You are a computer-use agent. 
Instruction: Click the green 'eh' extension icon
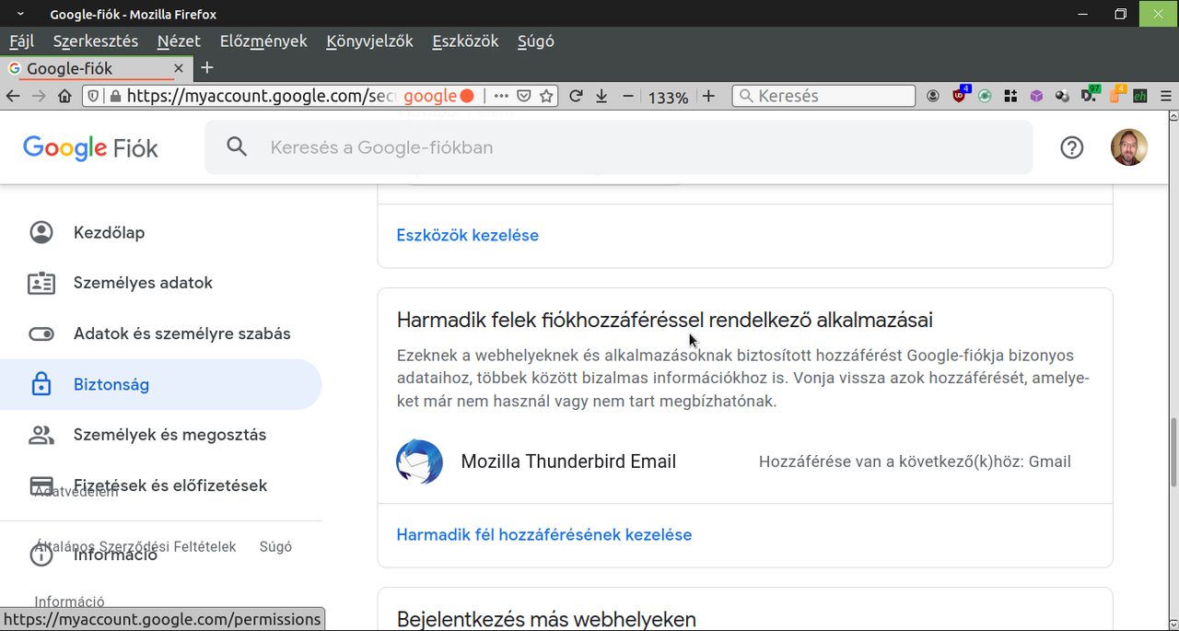[1140, 96]
